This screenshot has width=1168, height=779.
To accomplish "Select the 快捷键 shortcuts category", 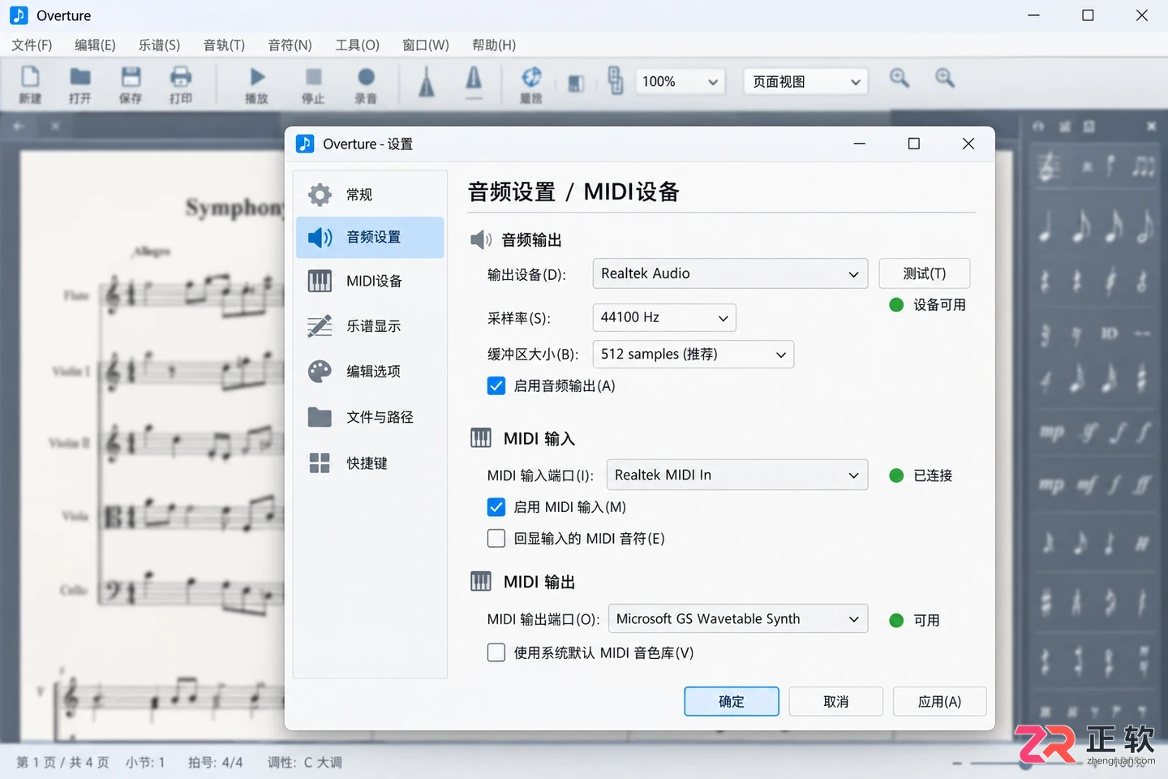I will click(x=370, y=463).
